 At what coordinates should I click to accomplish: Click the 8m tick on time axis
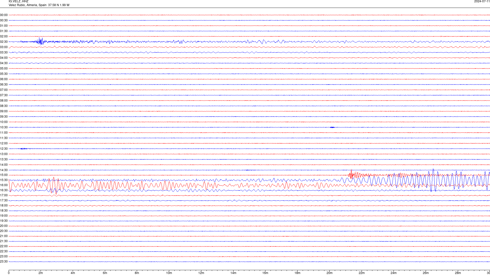(137, 273)
